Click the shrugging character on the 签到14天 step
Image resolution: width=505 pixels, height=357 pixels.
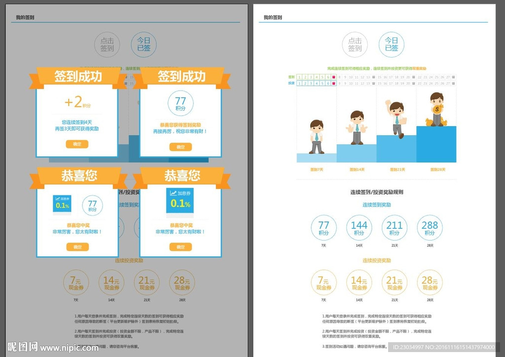(x=357, y=128)
